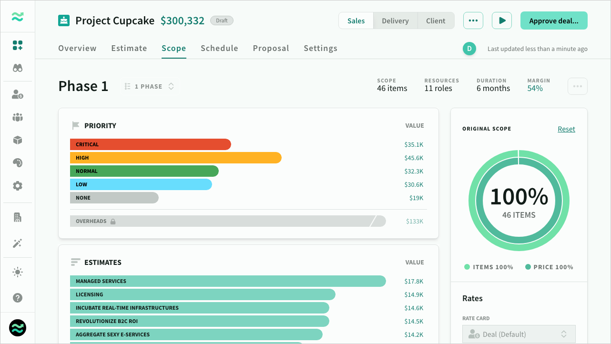Switch view to Delivery
Screen dimensions: 611x344
[395, 21]
